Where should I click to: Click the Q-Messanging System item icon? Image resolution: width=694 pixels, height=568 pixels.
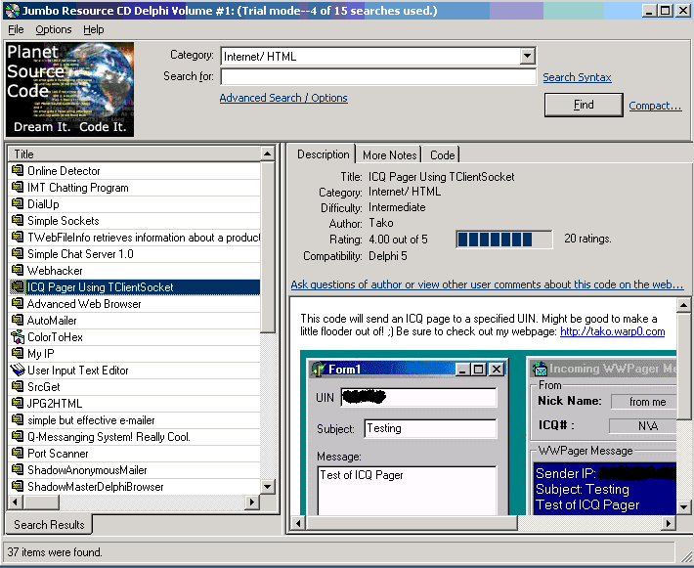coord(18,437)
